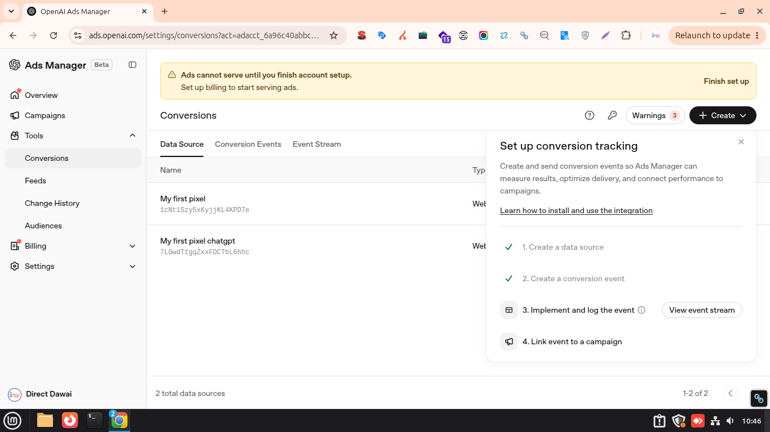Screen dimensions: 770x432
Task: Open the Chrome extensions puzzle icon
Action: tap(626, 35)
